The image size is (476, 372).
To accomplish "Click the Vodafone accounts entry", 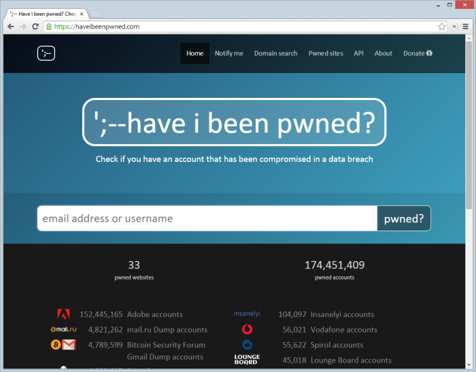I will [343, 330].
